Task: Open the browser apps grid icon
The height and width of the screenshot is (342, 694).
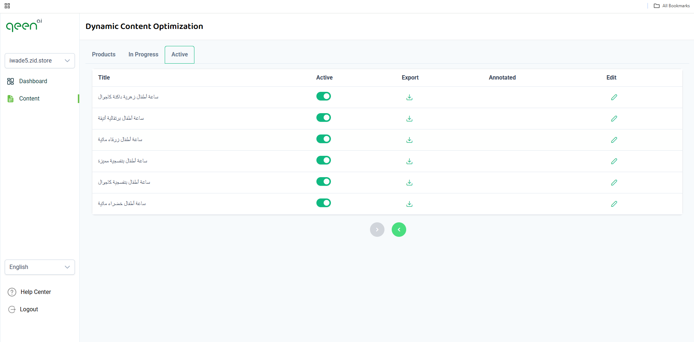Action: [7, 6]
